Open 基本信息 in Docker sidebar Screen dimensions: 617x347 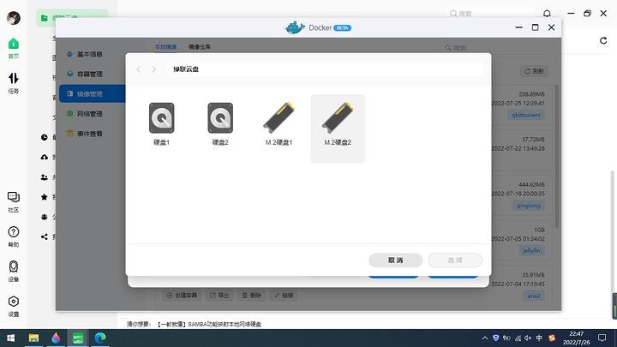coord(90,54)
